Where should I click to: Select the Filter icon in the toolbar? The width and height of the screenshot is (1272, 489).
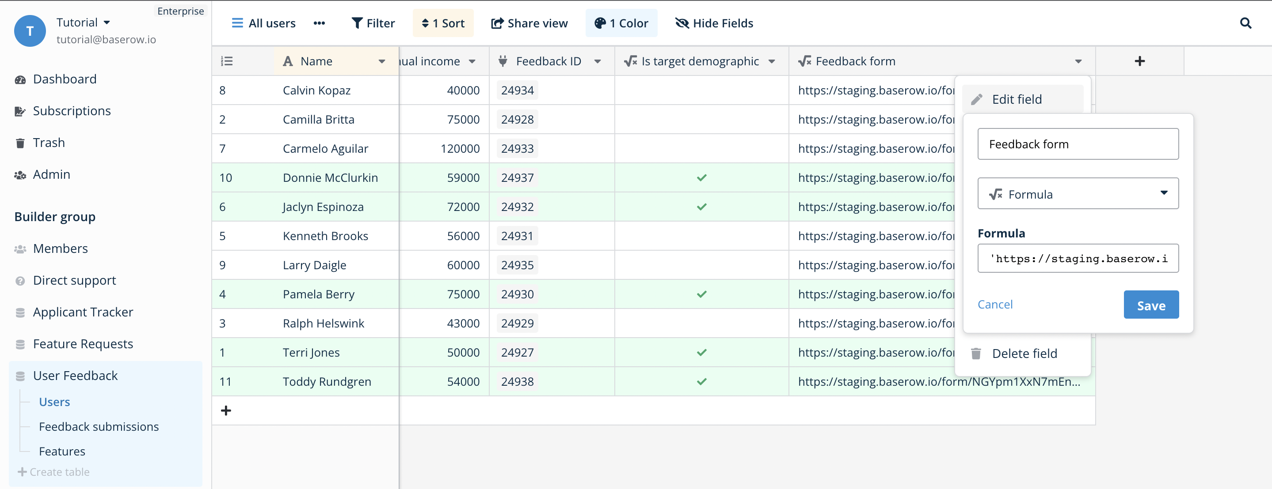357,23
